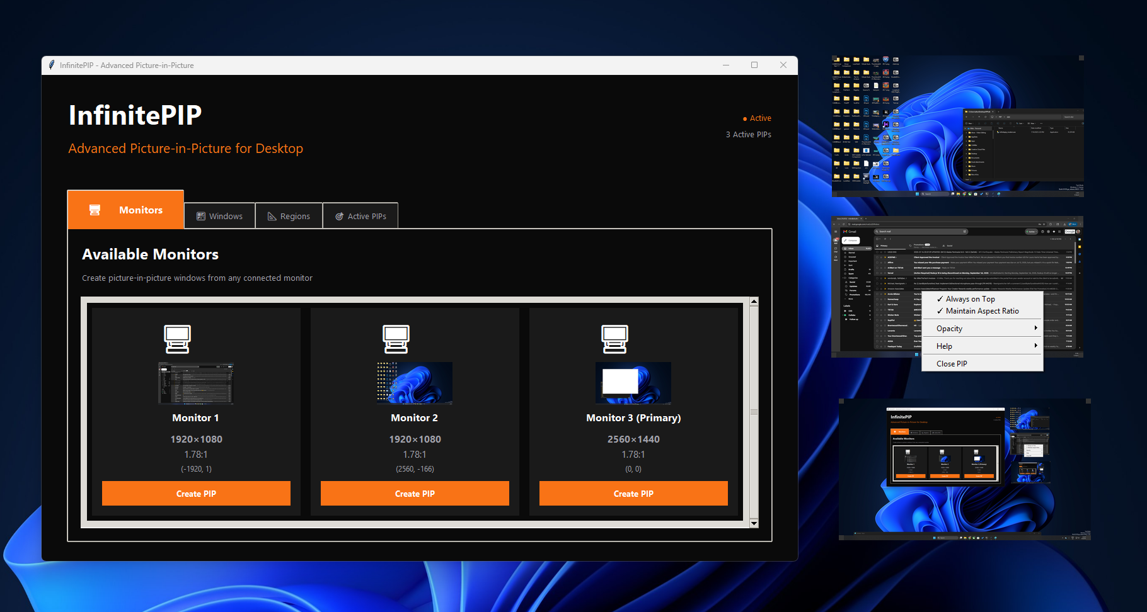Click the orange Active status indicator

[745, 118]
